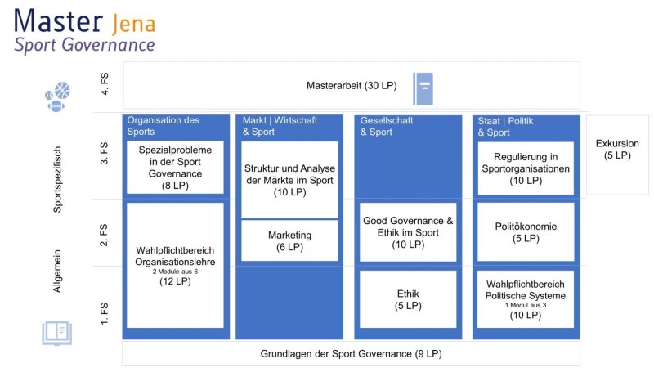654x368 pixels.
Task: Click the document icon beside Masterarbeit
Action: (423, 89)
